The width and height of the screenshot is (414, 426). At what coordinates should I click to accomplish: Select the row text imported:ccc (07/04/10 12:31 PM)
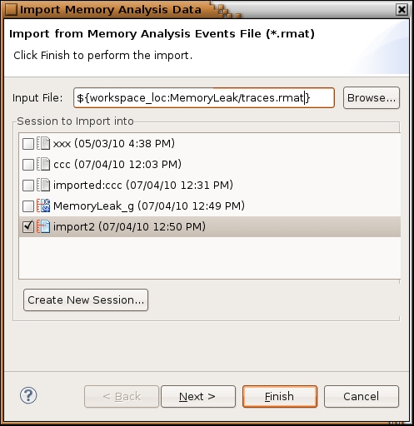coord(143,186)
